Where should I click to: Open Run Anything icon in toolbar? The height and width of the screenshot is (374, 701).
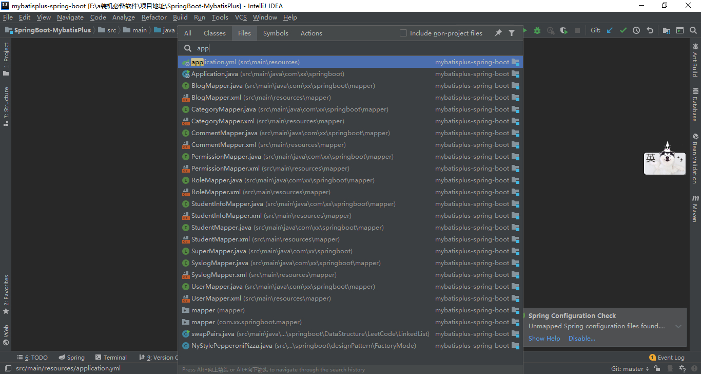[680, 30]
